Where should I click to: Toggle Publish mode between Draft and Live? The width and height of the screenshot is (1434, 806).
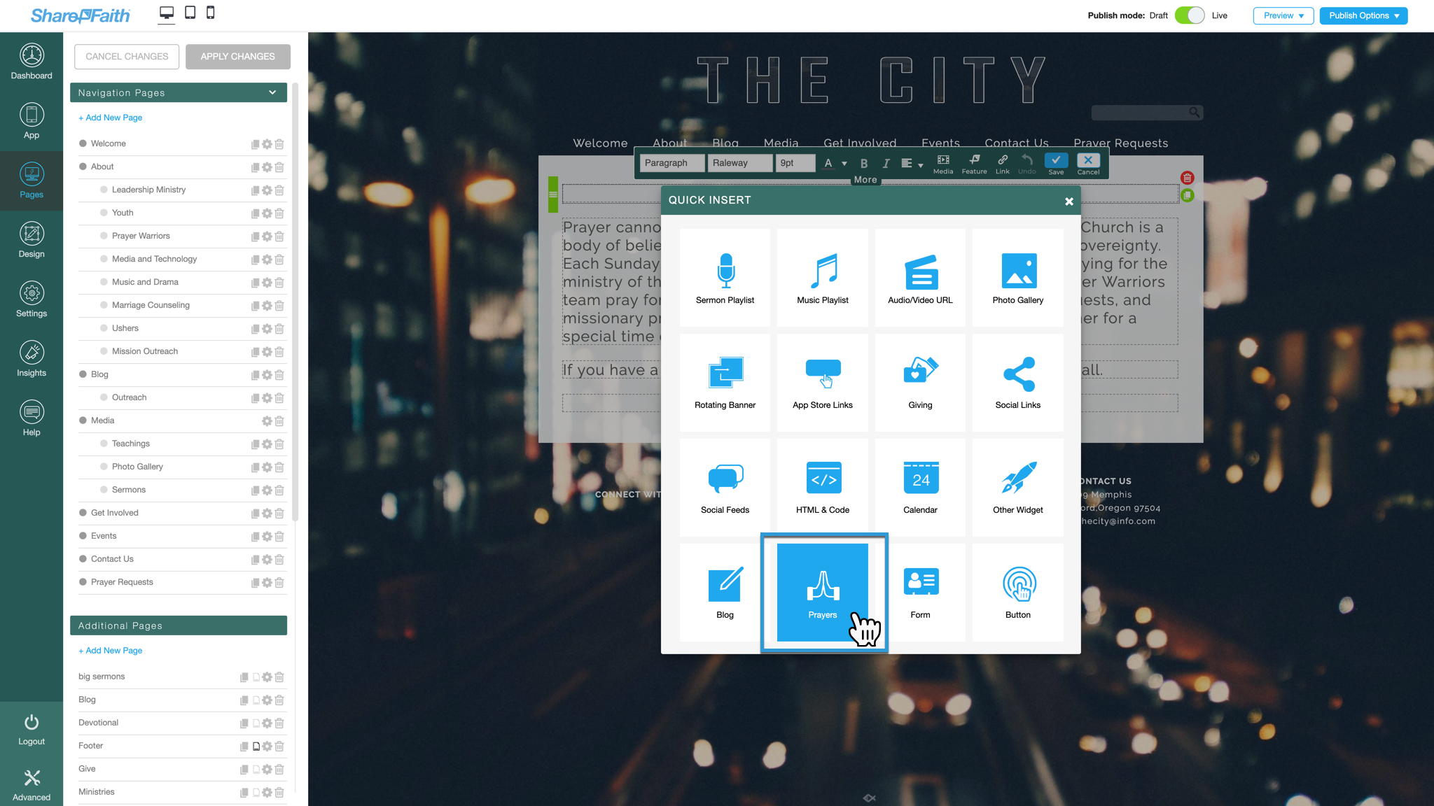1189,15
